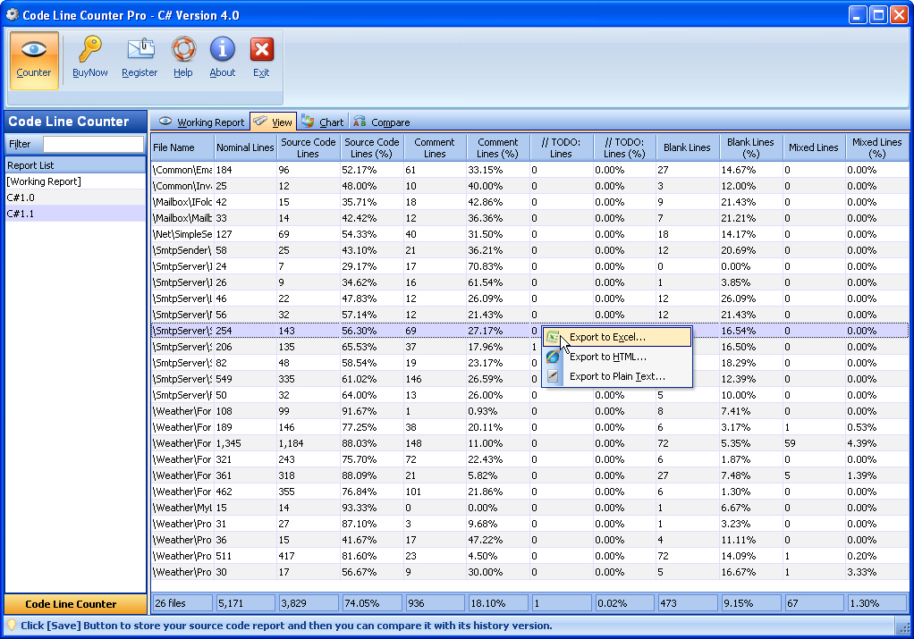
Task: Click the BuyNow key icon
Action: coord(89,49)
